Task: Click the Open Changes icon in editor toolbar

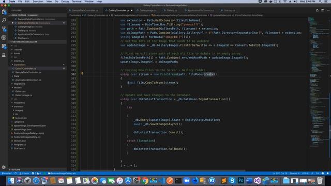Action: tap(317, 10)
